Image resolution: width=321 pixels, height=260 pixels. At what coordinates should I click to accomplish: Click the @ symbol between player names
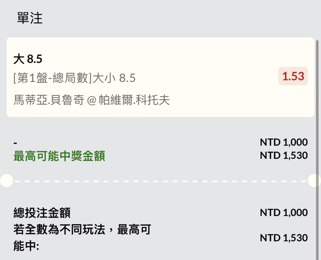point(92,100)
